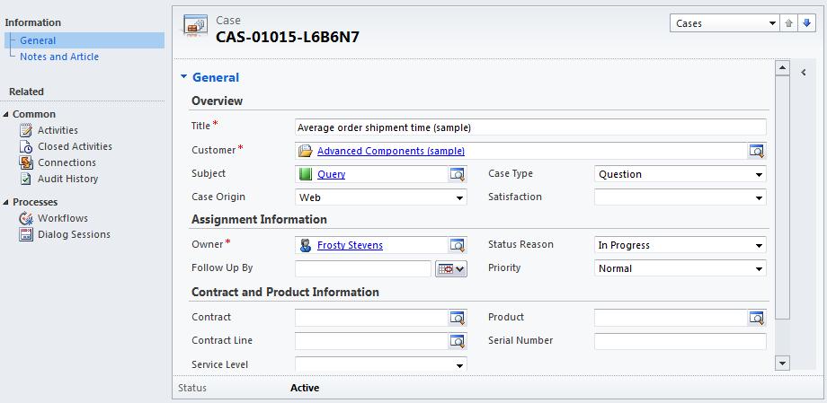Open the Priority dropdown
The width and height of the screenshot is (827, 403).
[680, 268]
